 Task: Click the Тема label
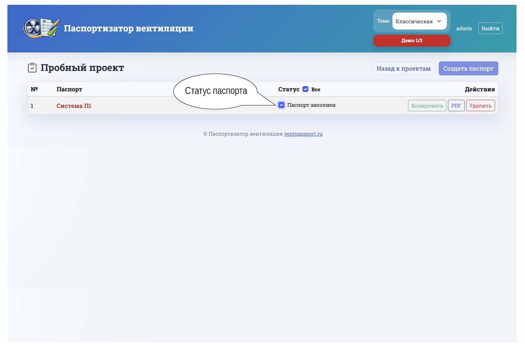click(x=383, y=21)
